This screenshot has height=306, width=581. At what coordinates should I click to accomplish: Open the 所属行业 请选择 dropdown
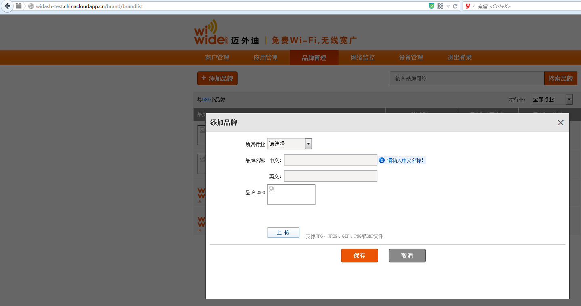coord(289,144)
